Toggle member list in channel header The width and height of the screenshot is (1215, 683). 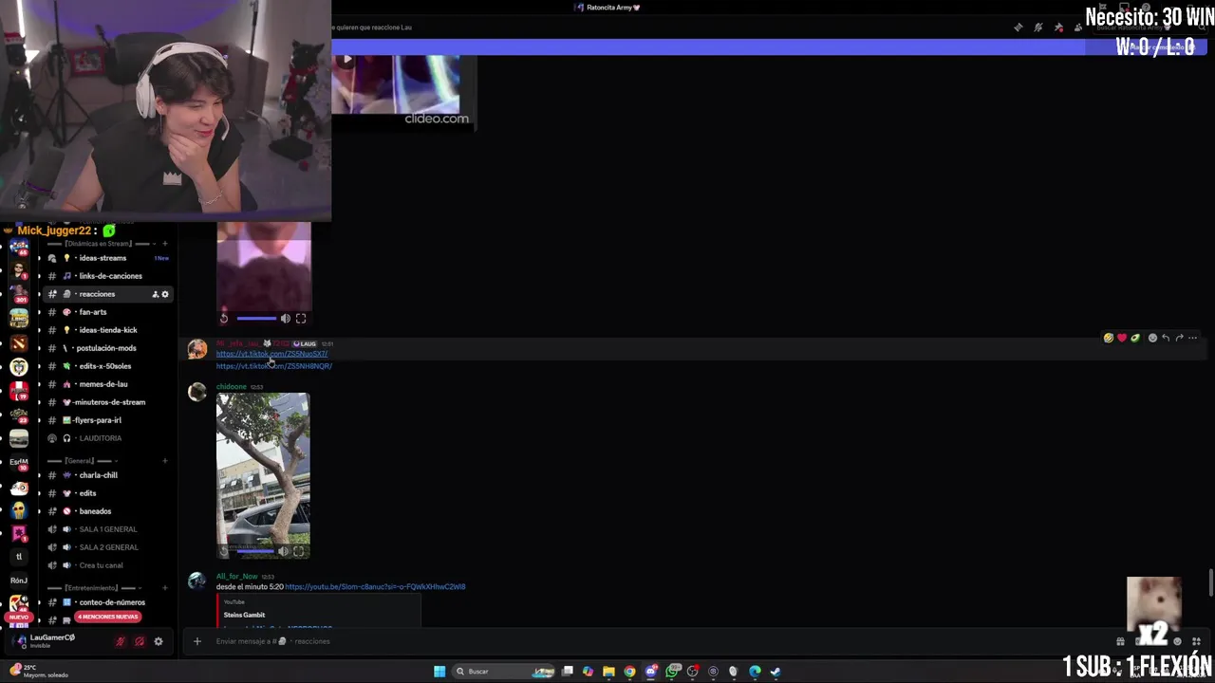(x=1078, y=28)
